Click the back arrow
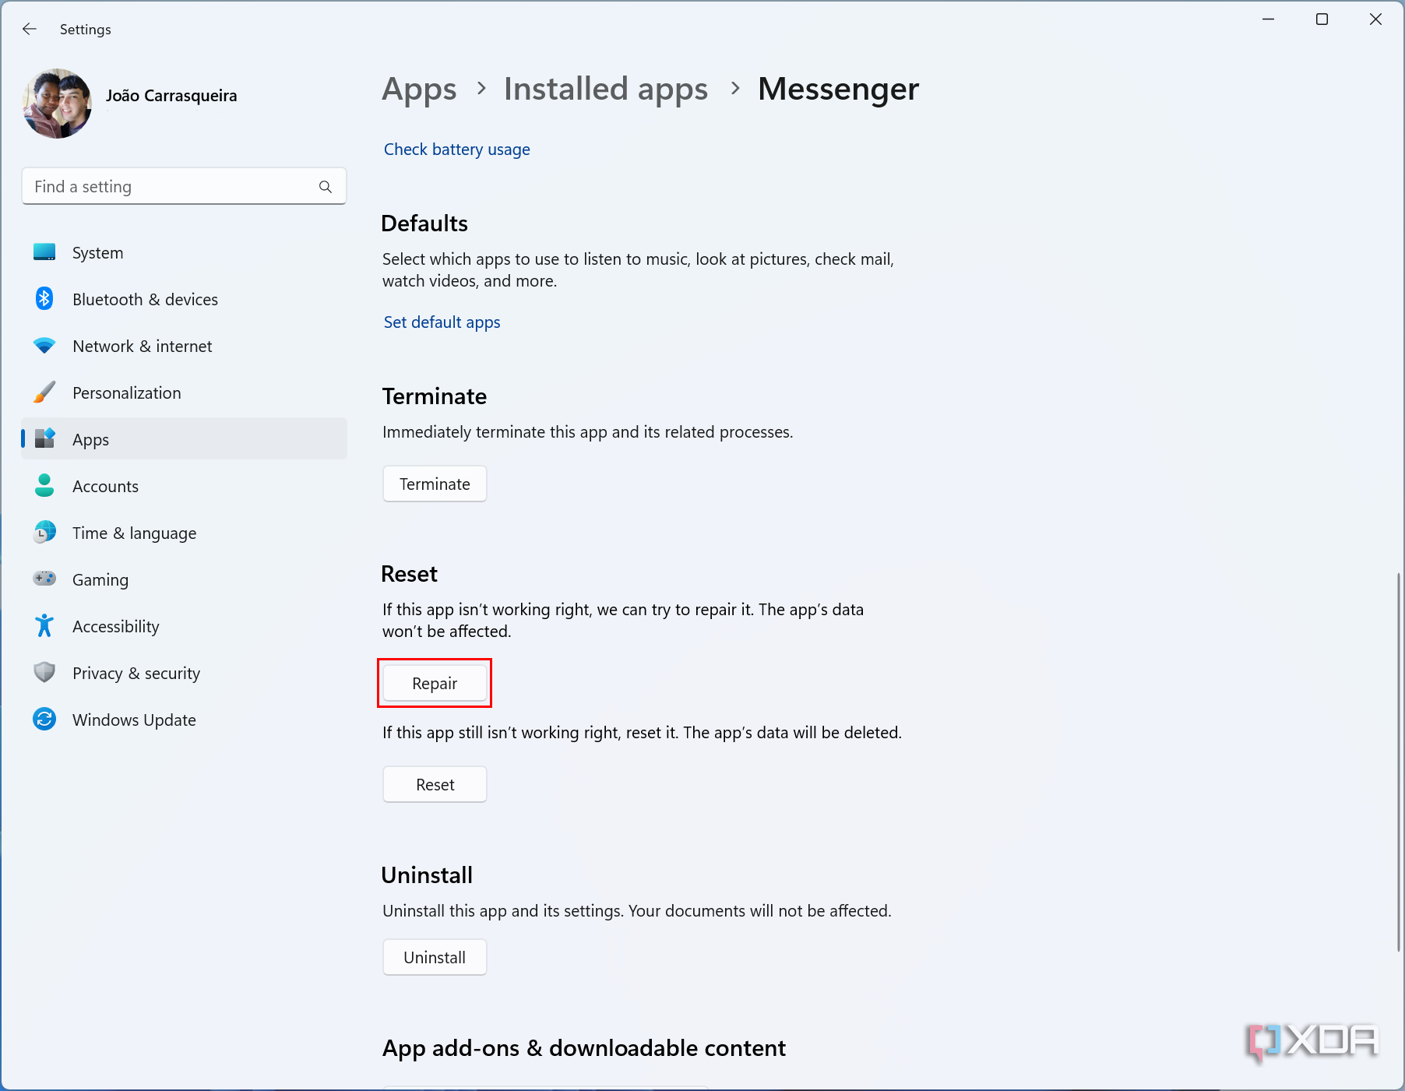 29,29
